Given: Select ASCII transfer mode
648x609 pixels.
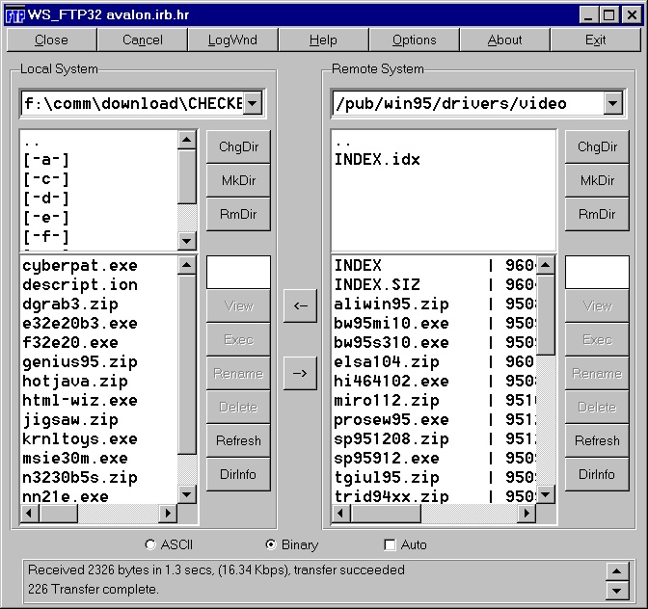Looking at the screenshot, I should click(x=150, y=544).
